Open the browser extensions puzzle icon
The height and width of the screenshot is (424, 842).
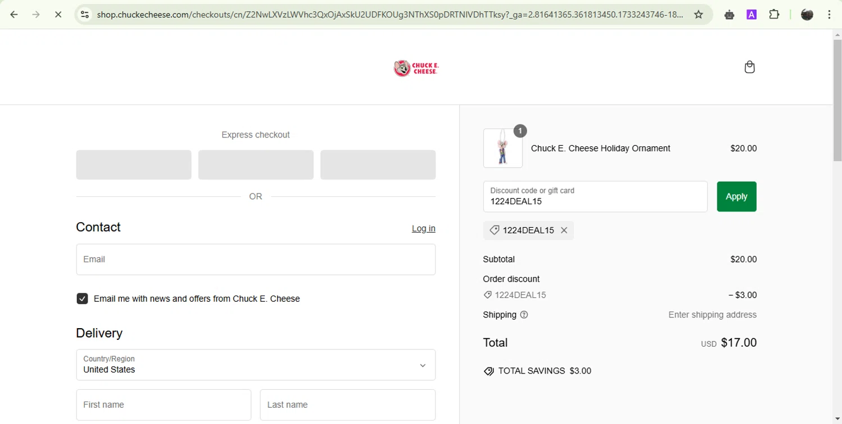click(x=774, y=15)
